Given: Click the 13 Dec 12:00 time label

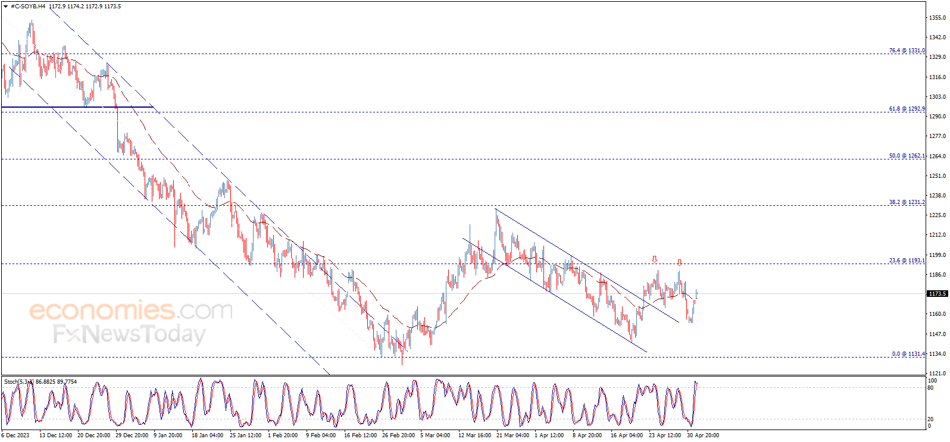Looking at the screenshot, I should (56, 435).
